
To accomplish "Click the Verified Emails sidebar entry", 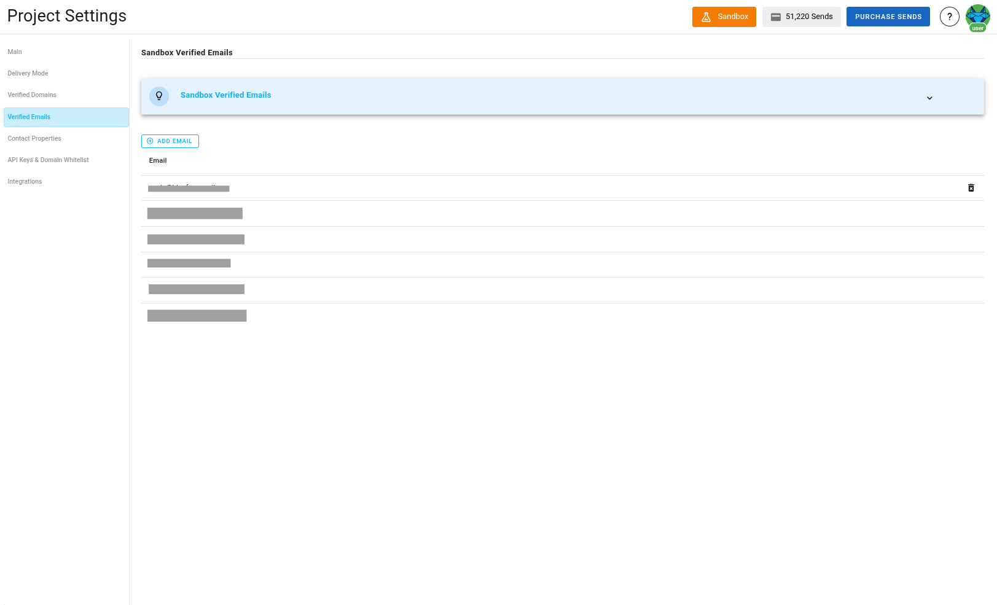I will click(x=29, y=117).
